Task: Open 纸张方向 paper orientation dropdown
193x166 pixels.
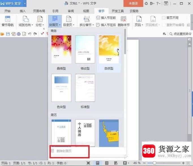Action: [x=26, y=21]
